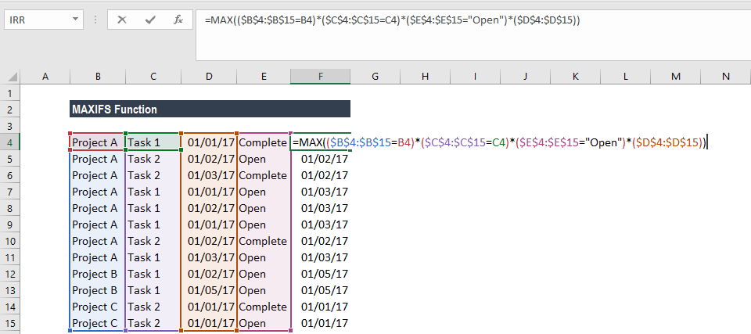Select column F header

pyautogui.click(x=320, y=76)
